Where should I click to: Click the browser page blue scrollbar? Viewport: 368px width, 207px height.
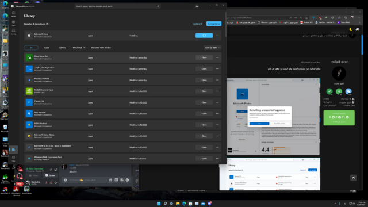click(362, 45)
